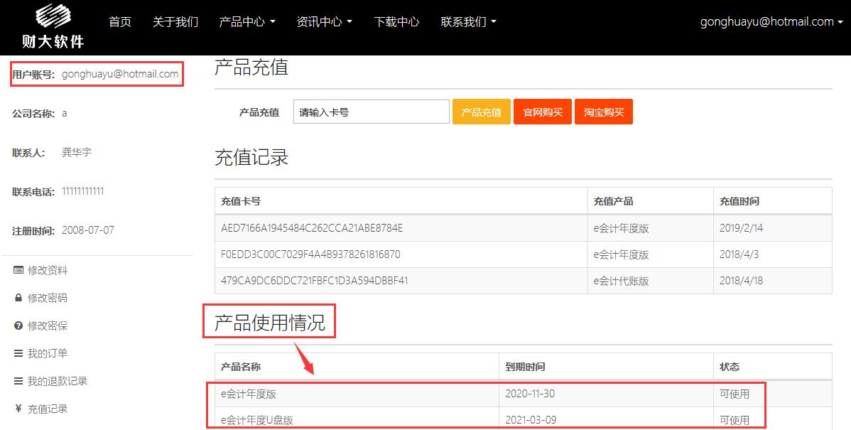Select card number F0EDD3C00C7029F4A4B9378261816870
The image size is (851, 430).
[310, 254]
